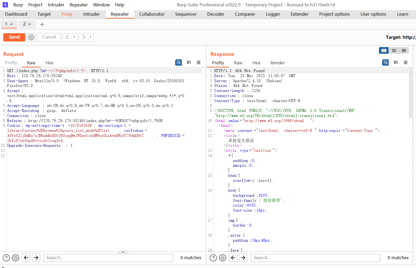This screenshot has height=268, width=416.
Task: Click Response search input field
Action: (x=315, y=258)
